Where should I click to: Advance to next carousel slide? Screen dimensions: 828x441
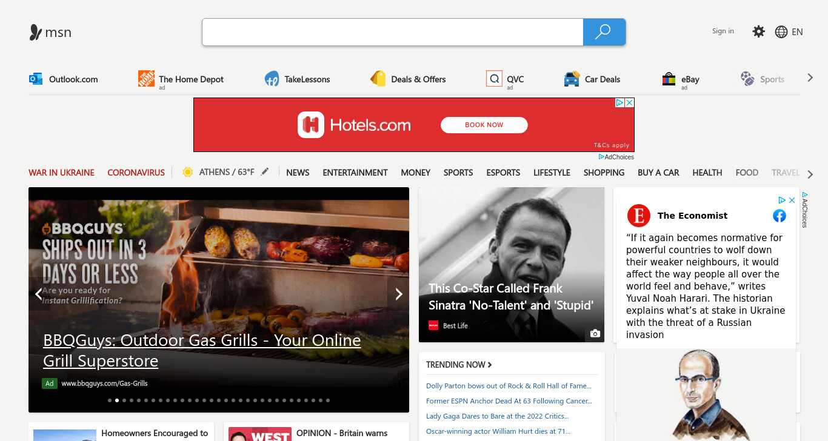pos(398,294)
